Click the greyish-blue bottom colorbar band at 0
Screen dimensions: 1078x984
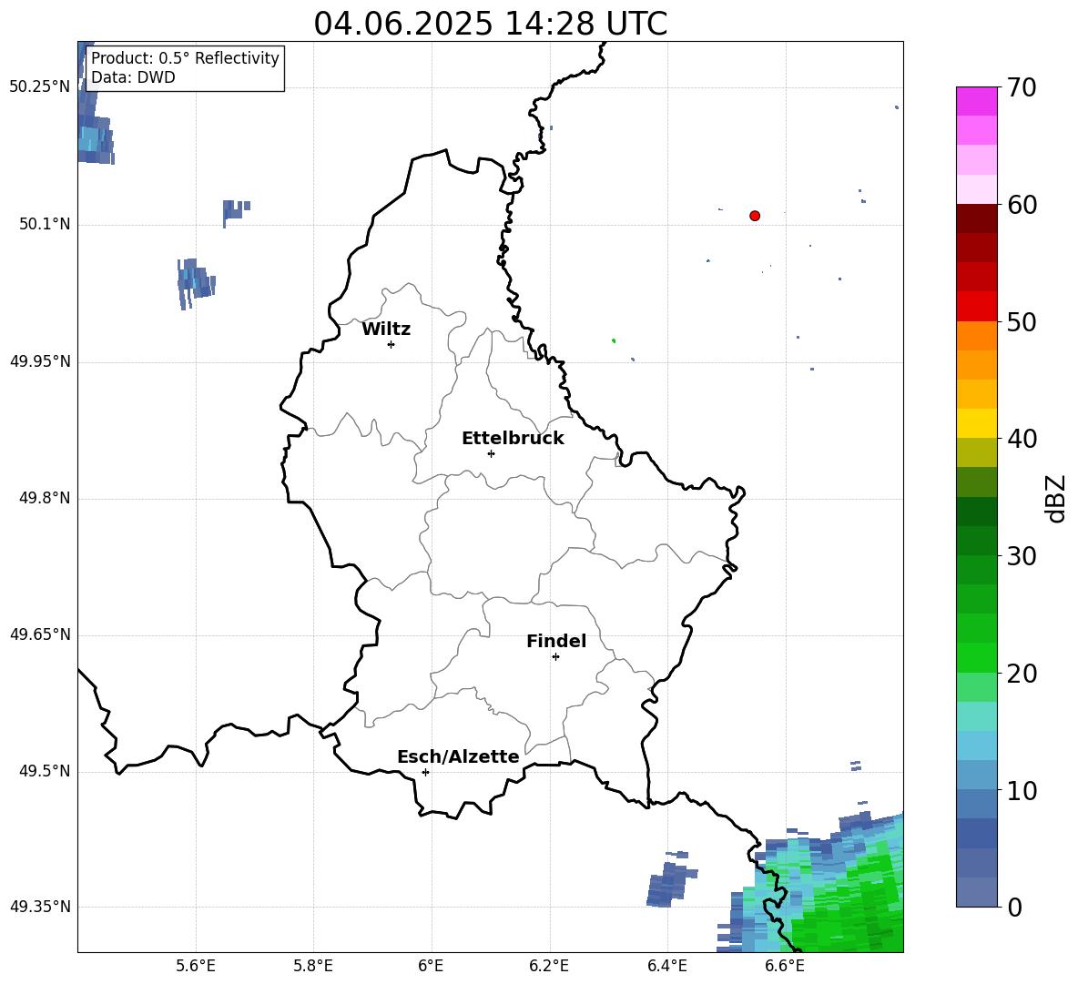point(976,892)
